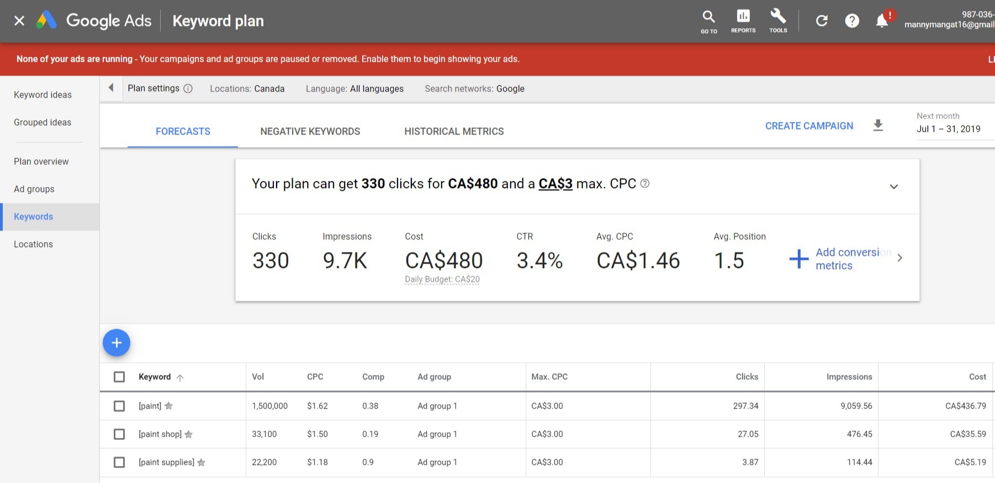This screenshot has width=995, height=483.
Task: Click the Vol column header
Action: (258, 377)
